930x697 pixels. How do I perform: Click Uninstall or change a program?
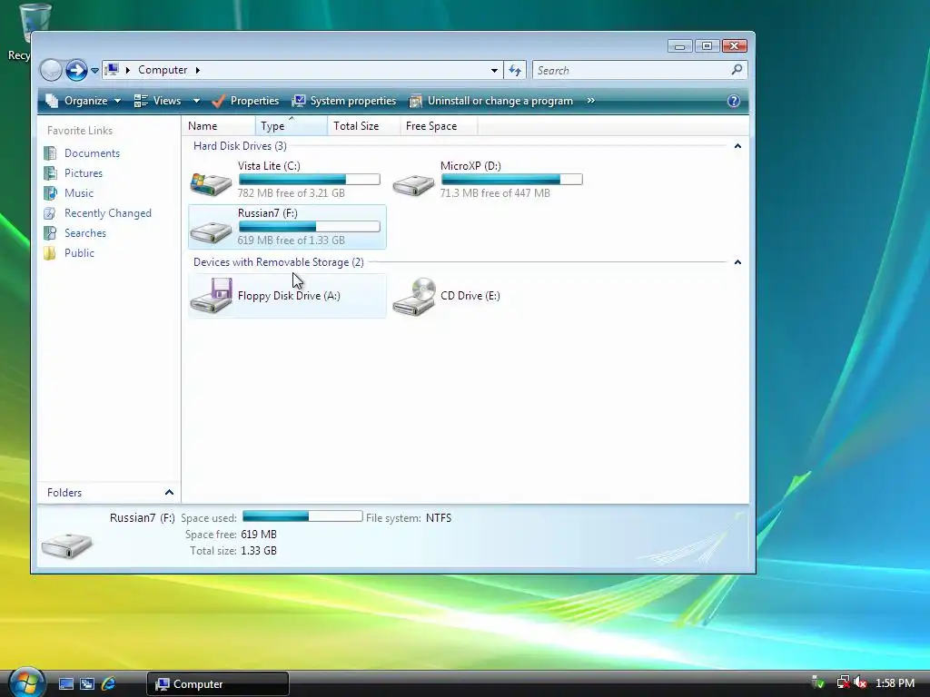click(491, 101)
